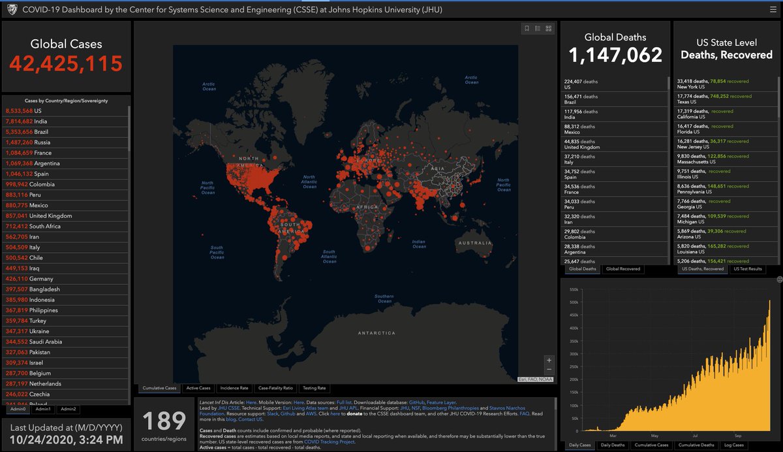This screenshot has width=783, height=452.
Task: Open the COVID Tracking Project link
Action: [329, 442]
